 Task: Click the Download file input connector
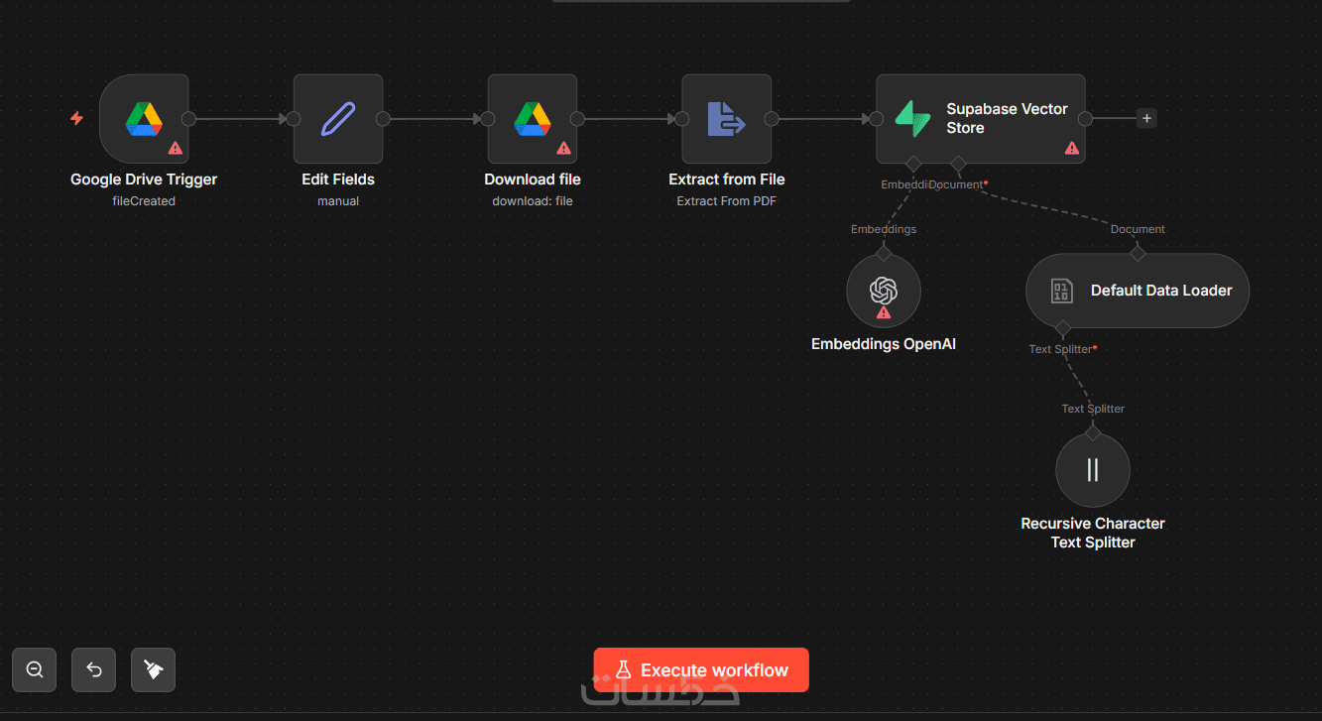(488, 119)
